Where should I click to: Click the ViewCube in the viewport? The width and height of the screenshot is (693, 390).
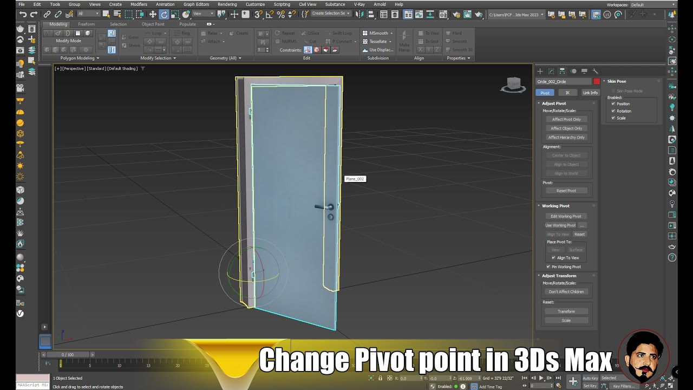513,84
